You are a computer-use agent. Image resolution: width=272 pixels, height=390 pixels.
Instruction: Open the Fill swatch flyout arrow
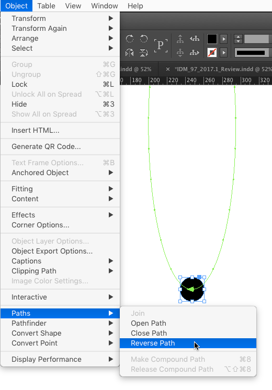click(224, 39)
